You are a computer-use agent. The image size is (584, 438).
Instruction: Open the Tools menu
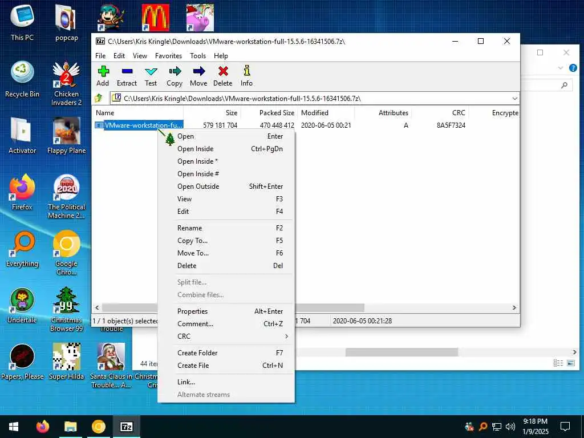[198, 56]
